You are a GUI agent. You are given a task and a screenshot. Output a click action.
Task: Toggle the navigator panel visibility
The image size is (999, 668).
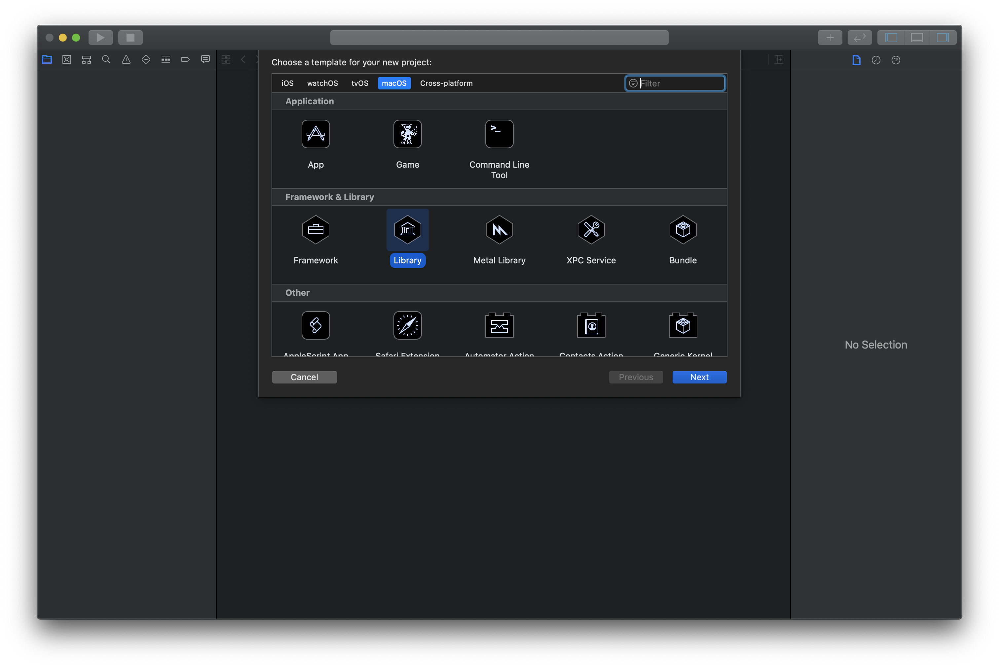click(x=891, y=38)
